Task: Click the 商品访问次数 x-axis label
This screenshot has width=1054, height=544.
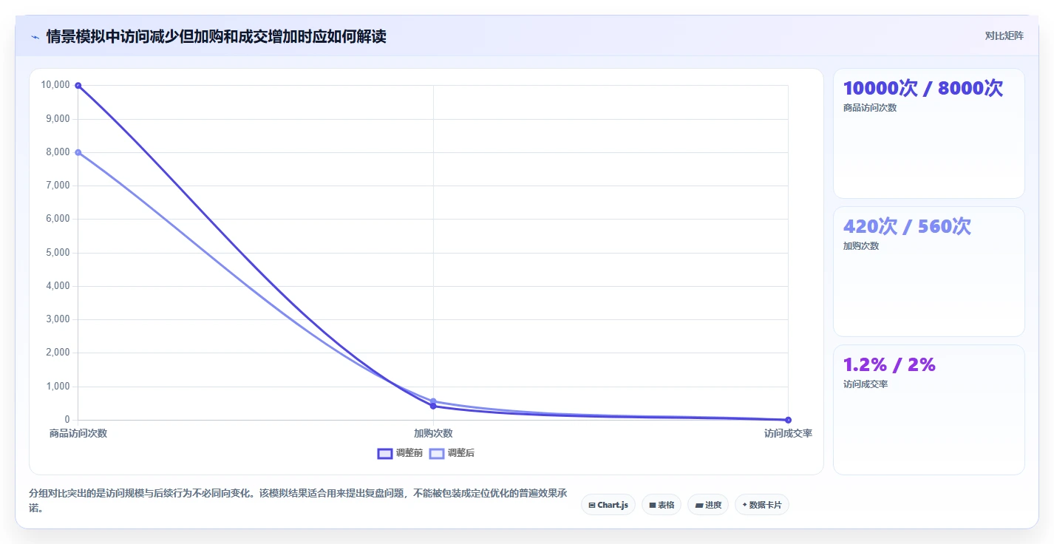Action: pyautogui.click(x=78, y=433)
